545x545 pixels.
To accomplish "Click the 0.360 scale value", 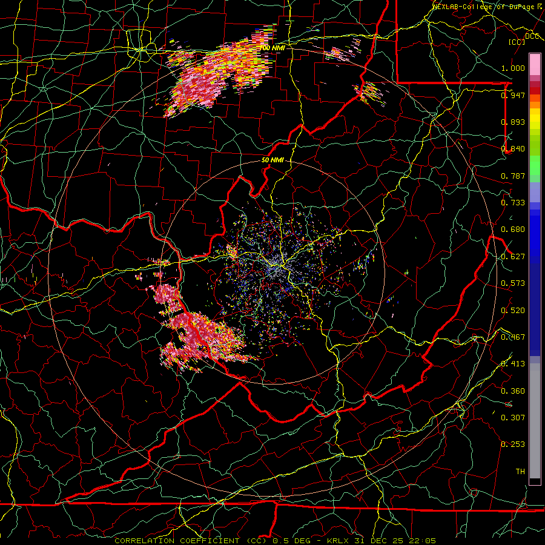I will click(513, 391).
